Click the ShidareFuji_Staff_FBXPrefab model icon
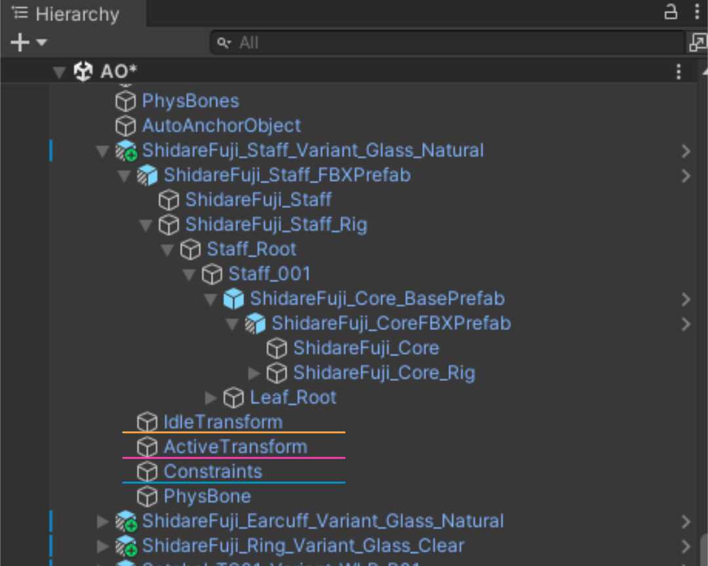708x566 pixels. click(147, 175)
